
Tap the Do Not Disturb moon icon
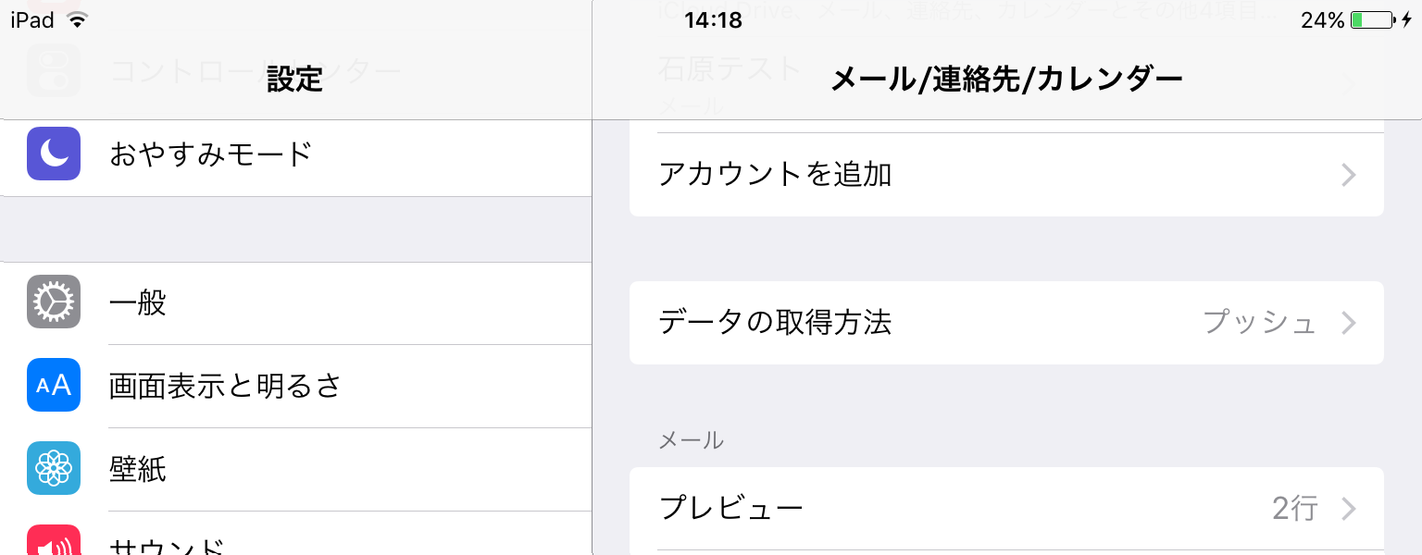54,154
